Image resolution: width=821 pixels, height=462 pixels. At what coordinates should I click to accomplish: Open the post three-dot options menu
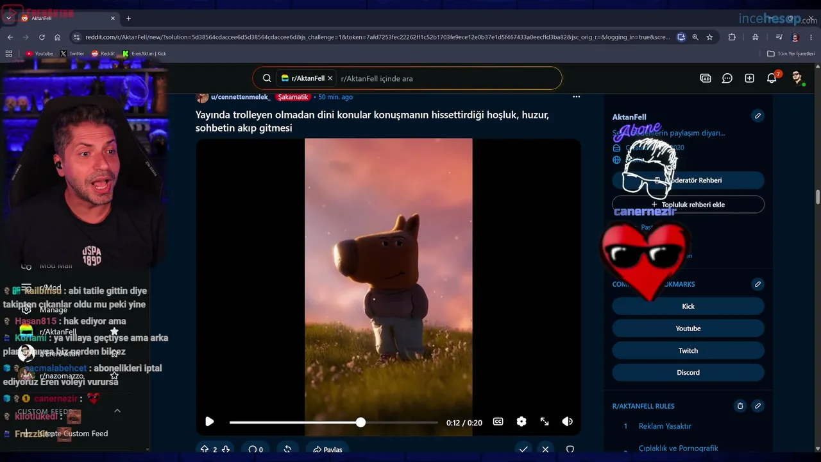[x=576, y=97]
